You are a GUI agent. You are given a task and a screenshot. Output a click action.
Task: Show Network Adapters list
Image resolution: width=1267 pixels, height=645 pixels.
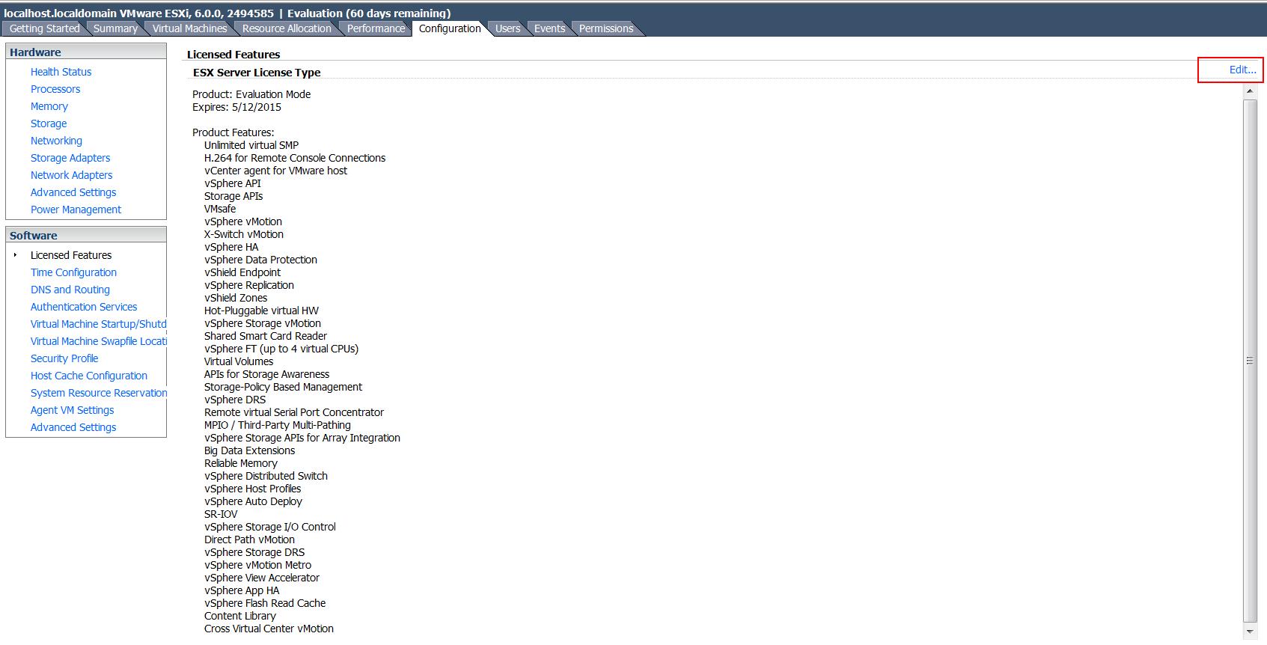(71, 175)
